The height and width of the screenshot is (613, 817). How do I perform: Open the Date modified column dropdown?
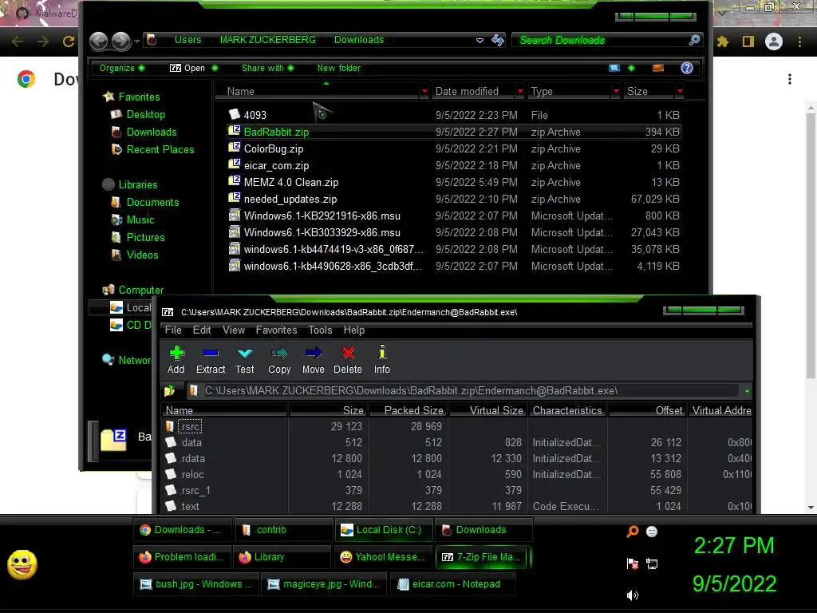(x=520, y=91)
